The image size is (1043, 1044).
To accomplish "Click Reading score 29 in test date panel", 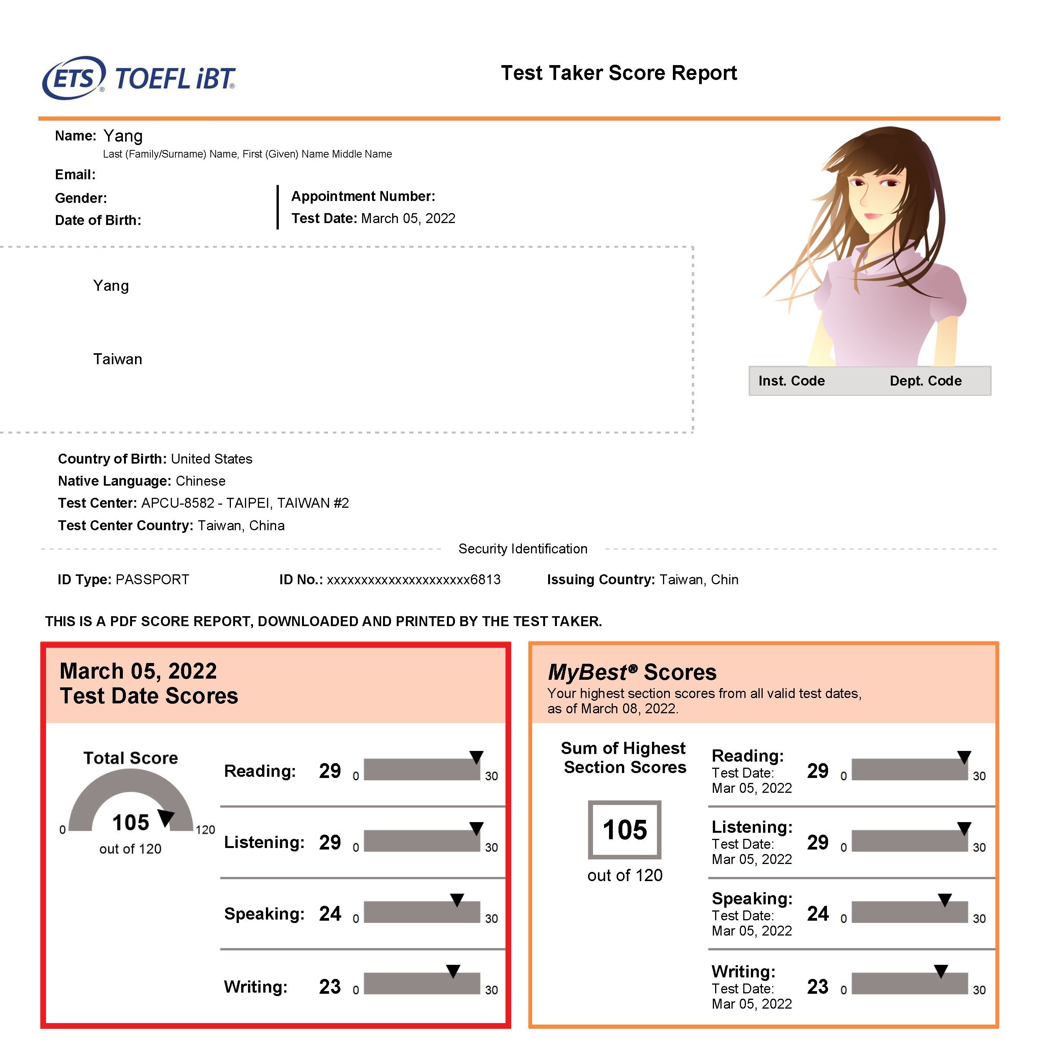I will 330,771.
